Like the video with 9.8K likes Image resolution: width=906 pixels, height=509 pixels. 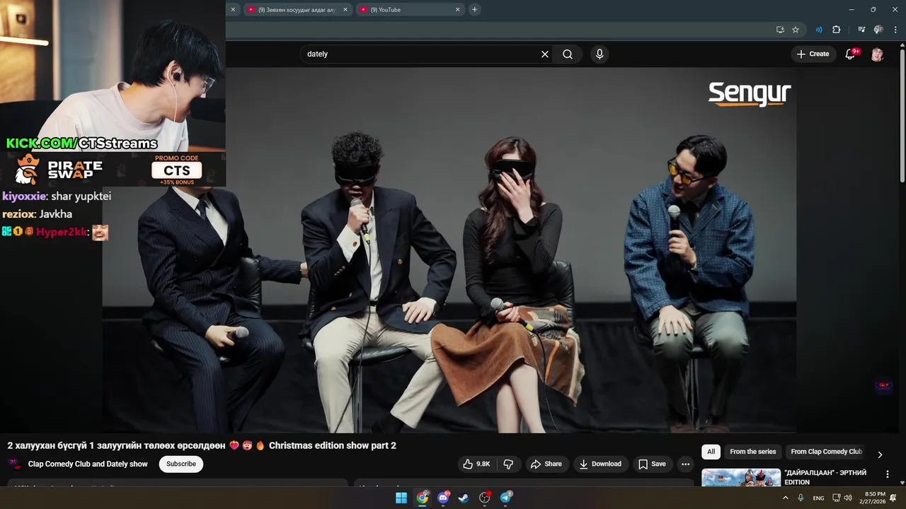[476, 464]
